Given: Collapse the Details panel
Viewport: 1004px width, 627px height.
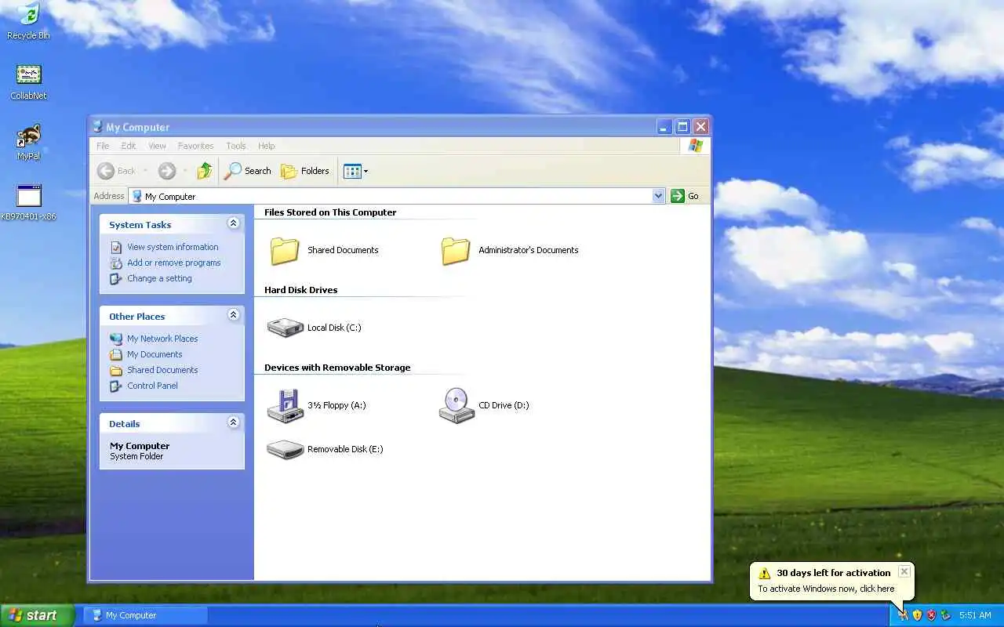Looking at the screenshot, I should [233, 422].
